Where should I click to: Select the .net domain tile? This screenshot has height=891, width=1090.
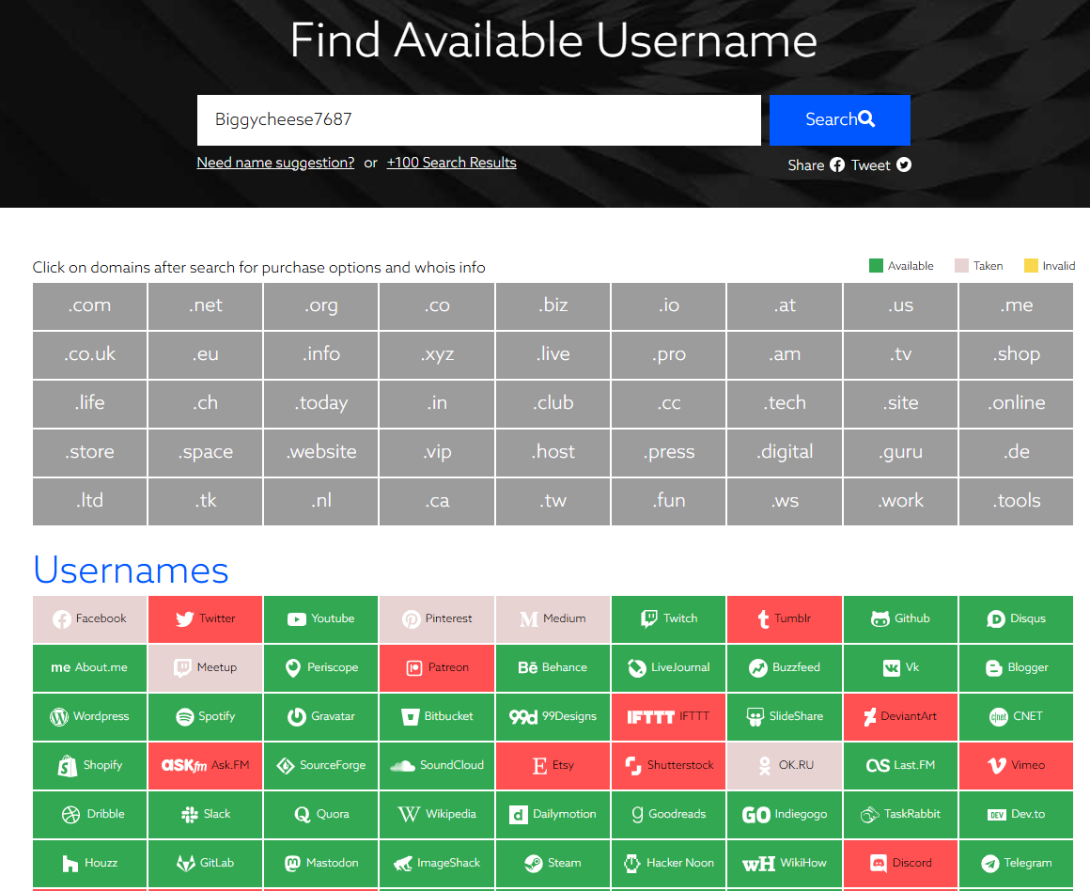point(206,306)
